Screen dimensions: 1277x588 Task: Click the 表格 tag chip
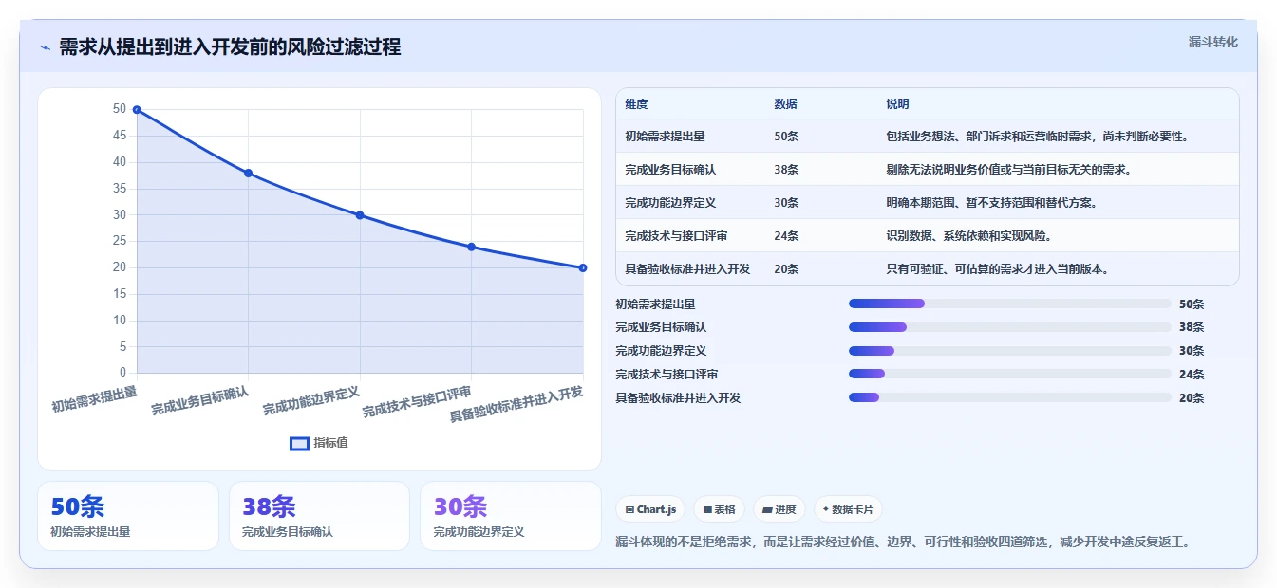[719, 509]
